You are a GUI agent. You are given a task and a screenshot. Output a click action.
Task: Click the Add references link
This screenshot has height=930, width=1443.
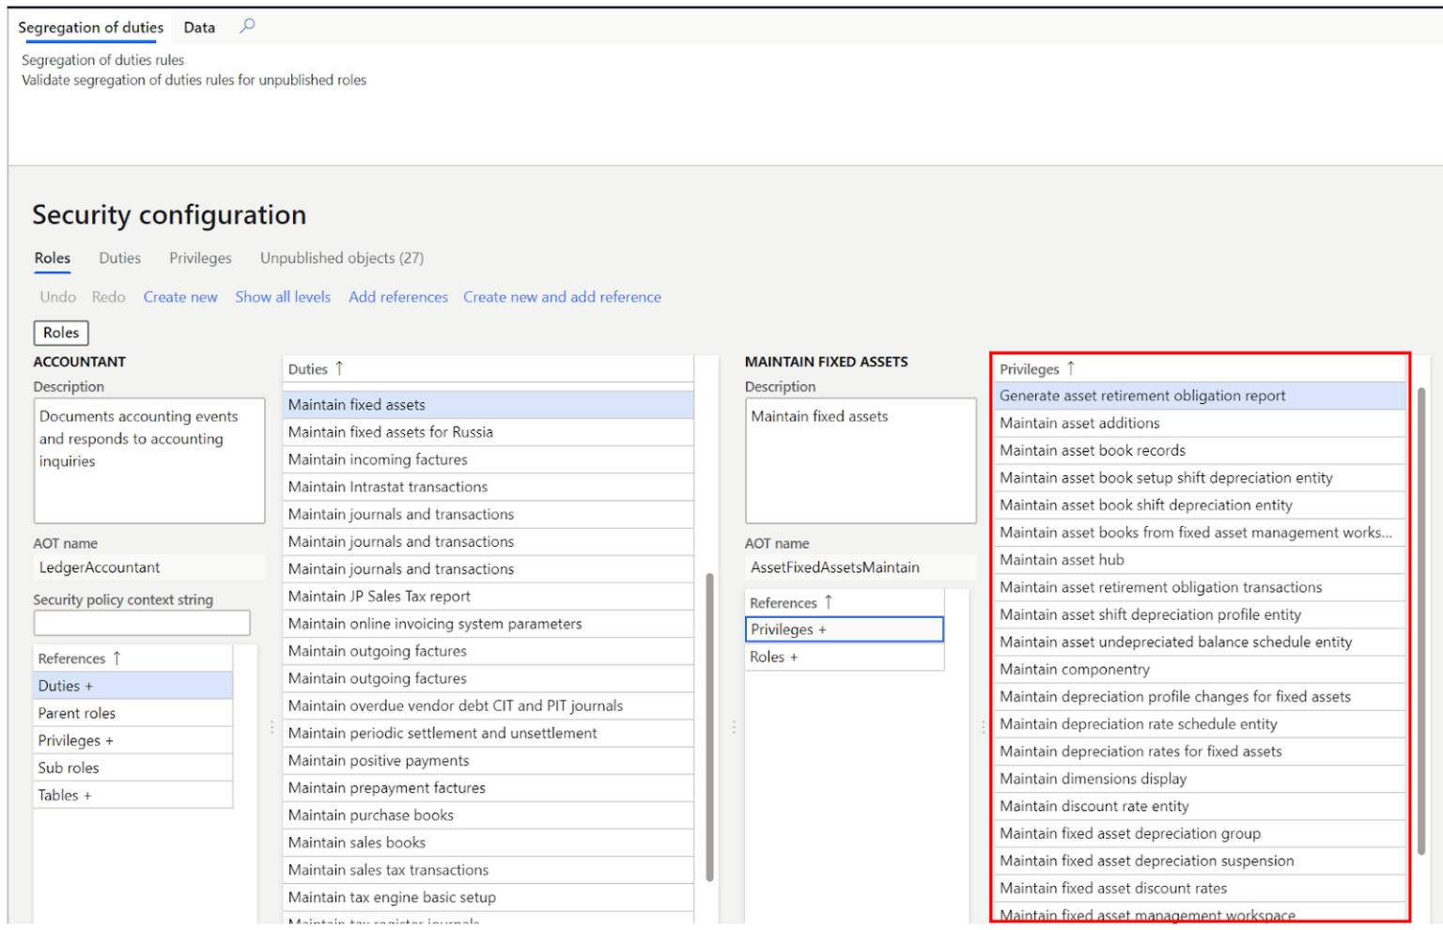[398, 297]
